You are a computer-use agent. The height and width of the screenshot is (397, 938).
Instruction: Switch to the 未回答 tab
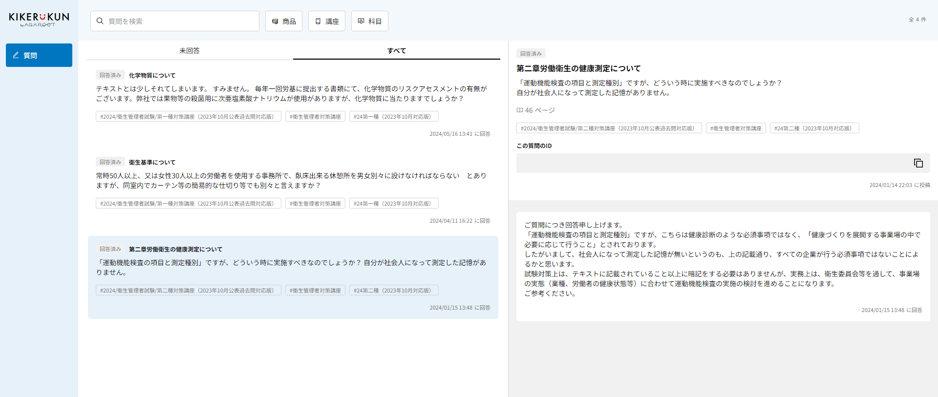(x=189, y=51)
